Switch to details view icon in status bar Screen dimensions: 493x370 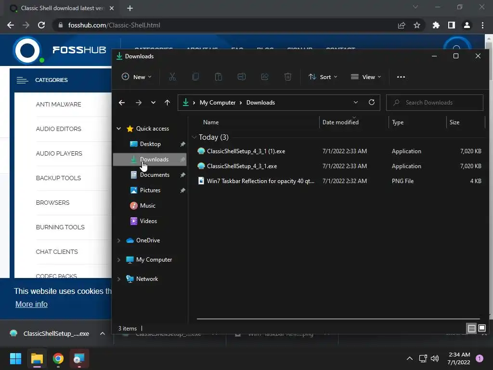(x=472, y=329)
